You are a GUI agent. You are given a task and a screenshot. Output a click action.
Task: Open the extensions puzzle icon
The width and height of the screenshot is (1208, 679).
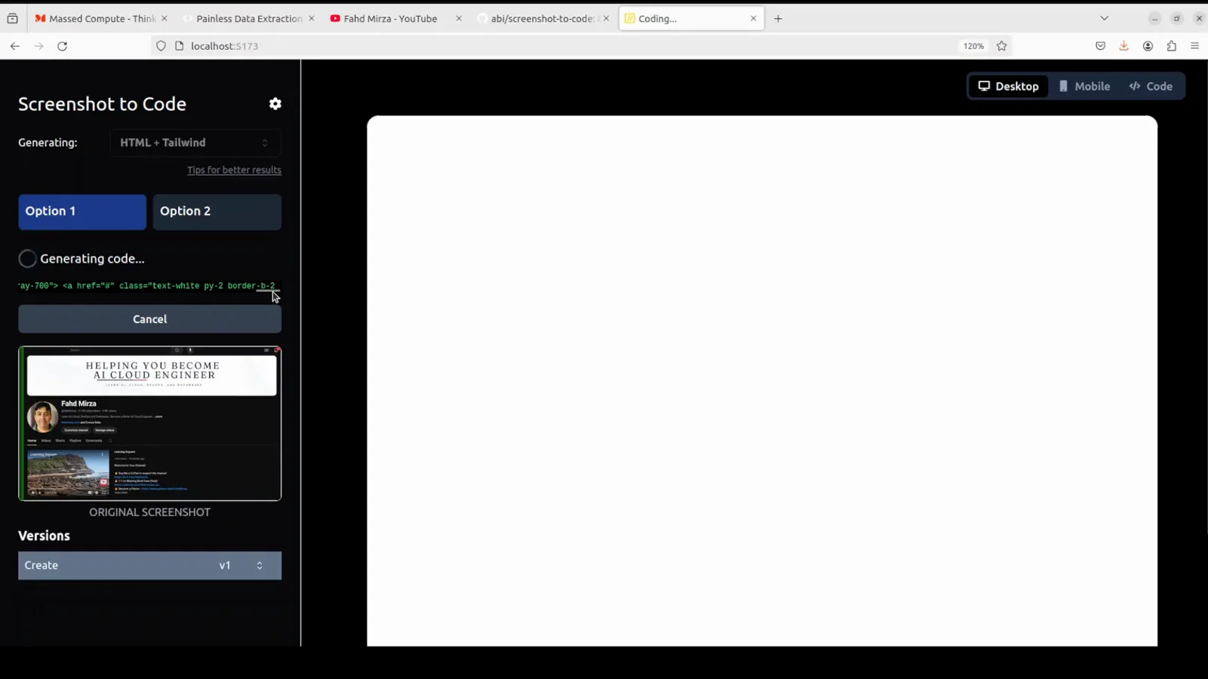coord(1172,46)
